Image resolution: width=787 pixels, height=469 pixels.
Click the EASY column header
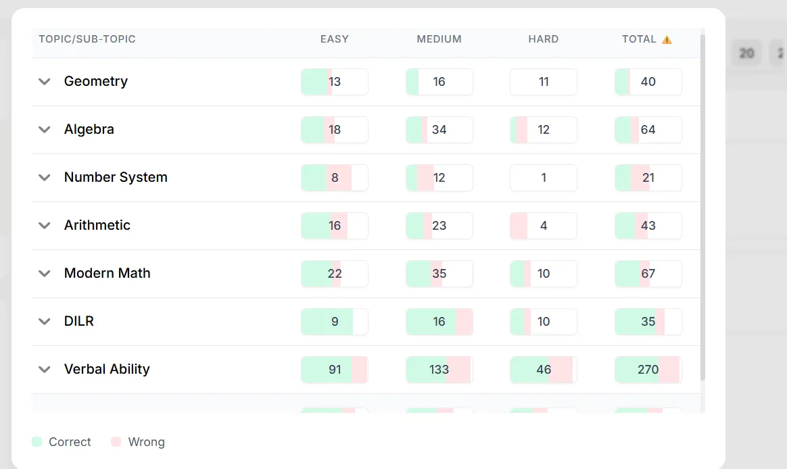click(334, 39)
